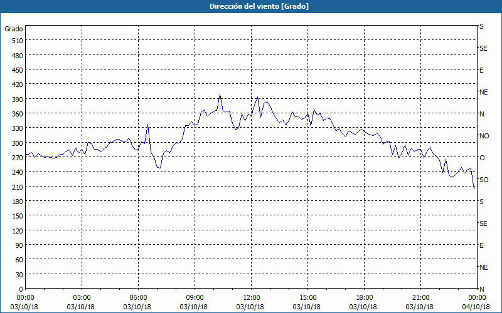Select the N compass label level with 360
This screenshot has width=502, height=313.
481,114
